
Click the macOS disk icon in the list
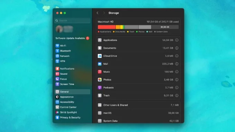click(100, 113)
